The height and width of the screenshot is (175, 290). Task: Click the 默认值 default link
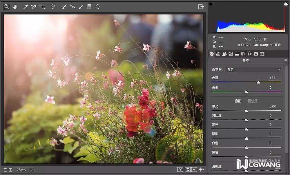coord(253,101)
